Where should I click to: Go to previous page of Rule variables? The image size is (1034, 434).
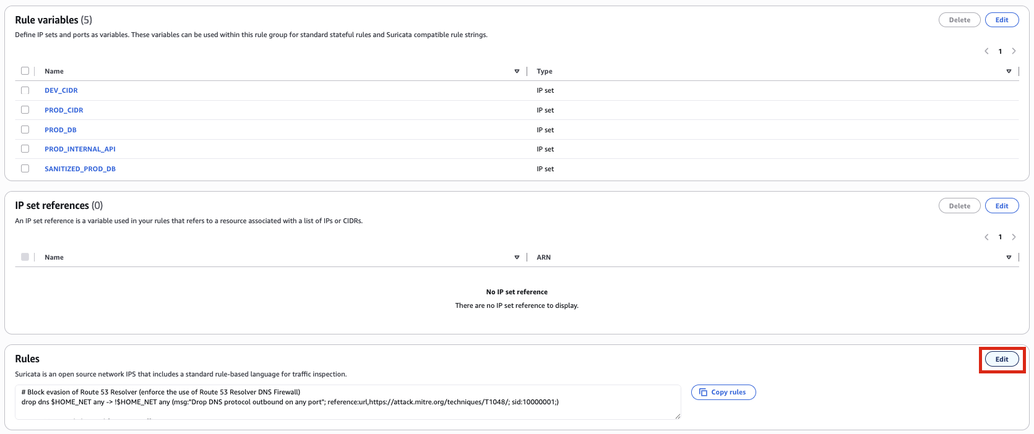(x=986, y=51)
